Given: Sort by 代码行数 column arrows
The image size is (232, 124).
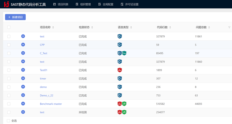Looking at the screenshot, I should click(x=170, y=27).
